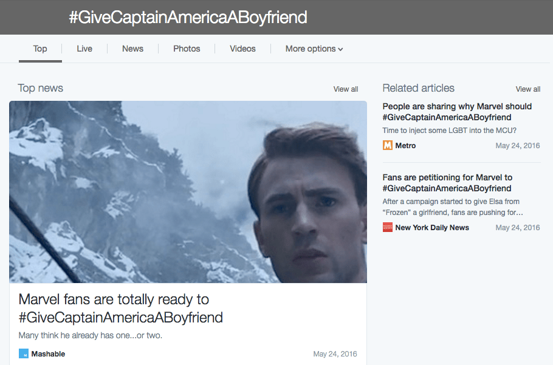Expand the More options dropdown
The height and width of the screenshot is (365, 553).
coord(314,49)
